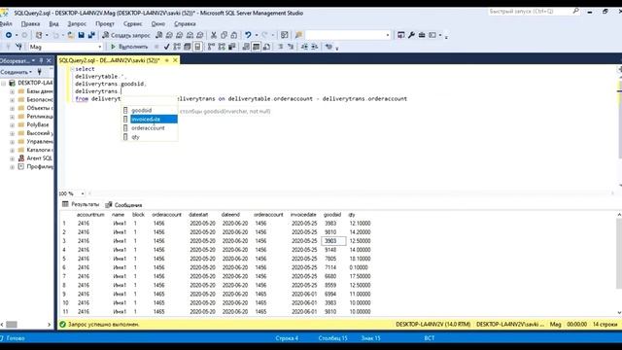Click the Cut scissors icon

point(214,35)
